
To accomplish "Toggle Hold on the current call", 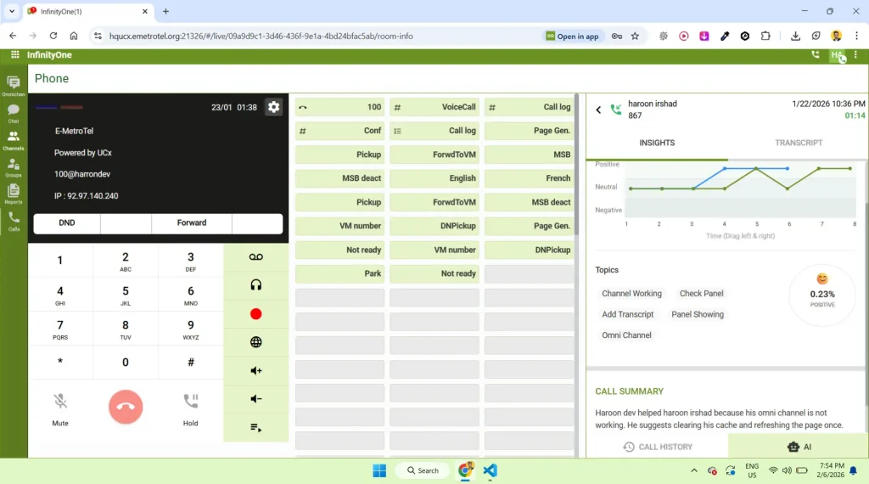I will pyautogui.click(x=190, y=409).
